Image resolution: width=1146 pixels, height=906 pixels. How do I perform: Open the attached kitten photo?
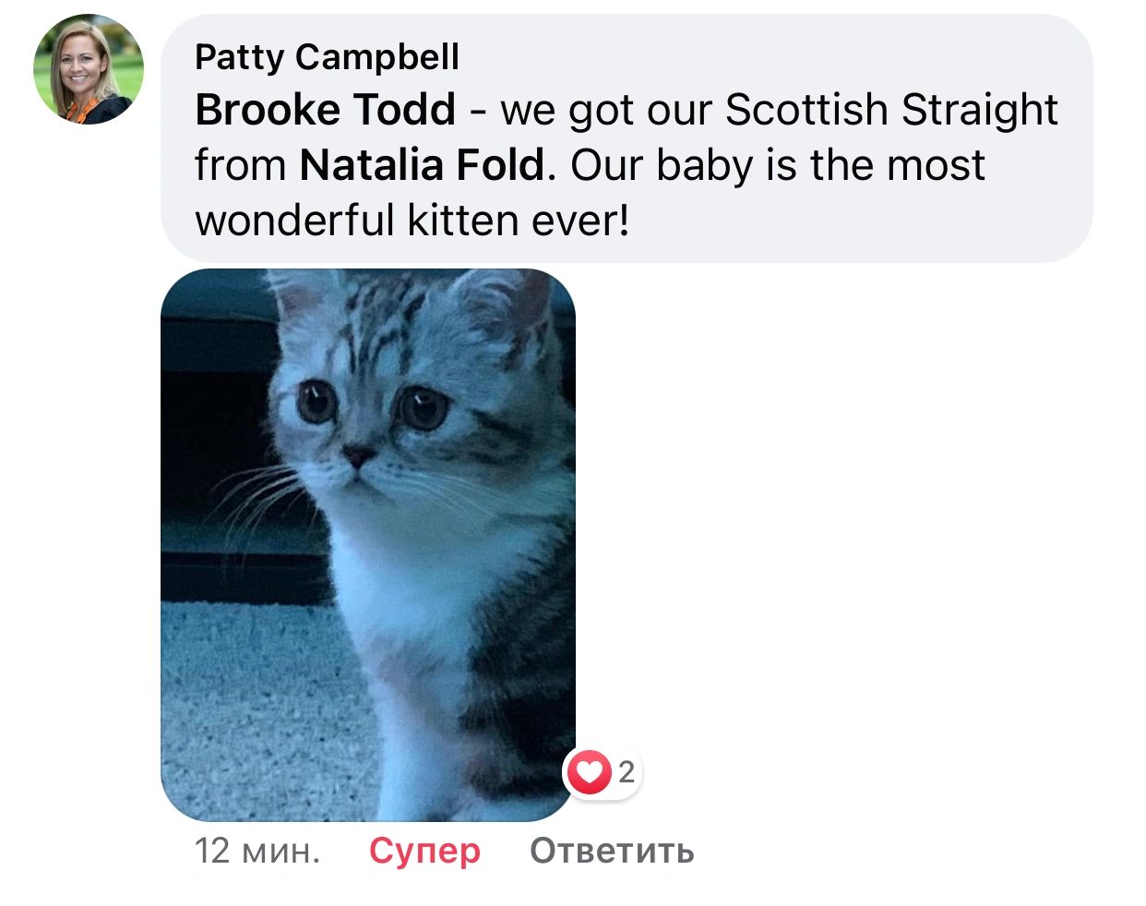(x=367, y=544)
